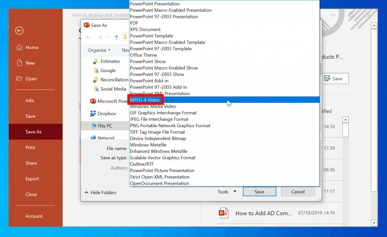The height and width of the screenshot is (237, 387).
Task: Click the Microsoft PowerPoint icon in the navigation tree
Action: pyautogui.click(x=93, y=101)
